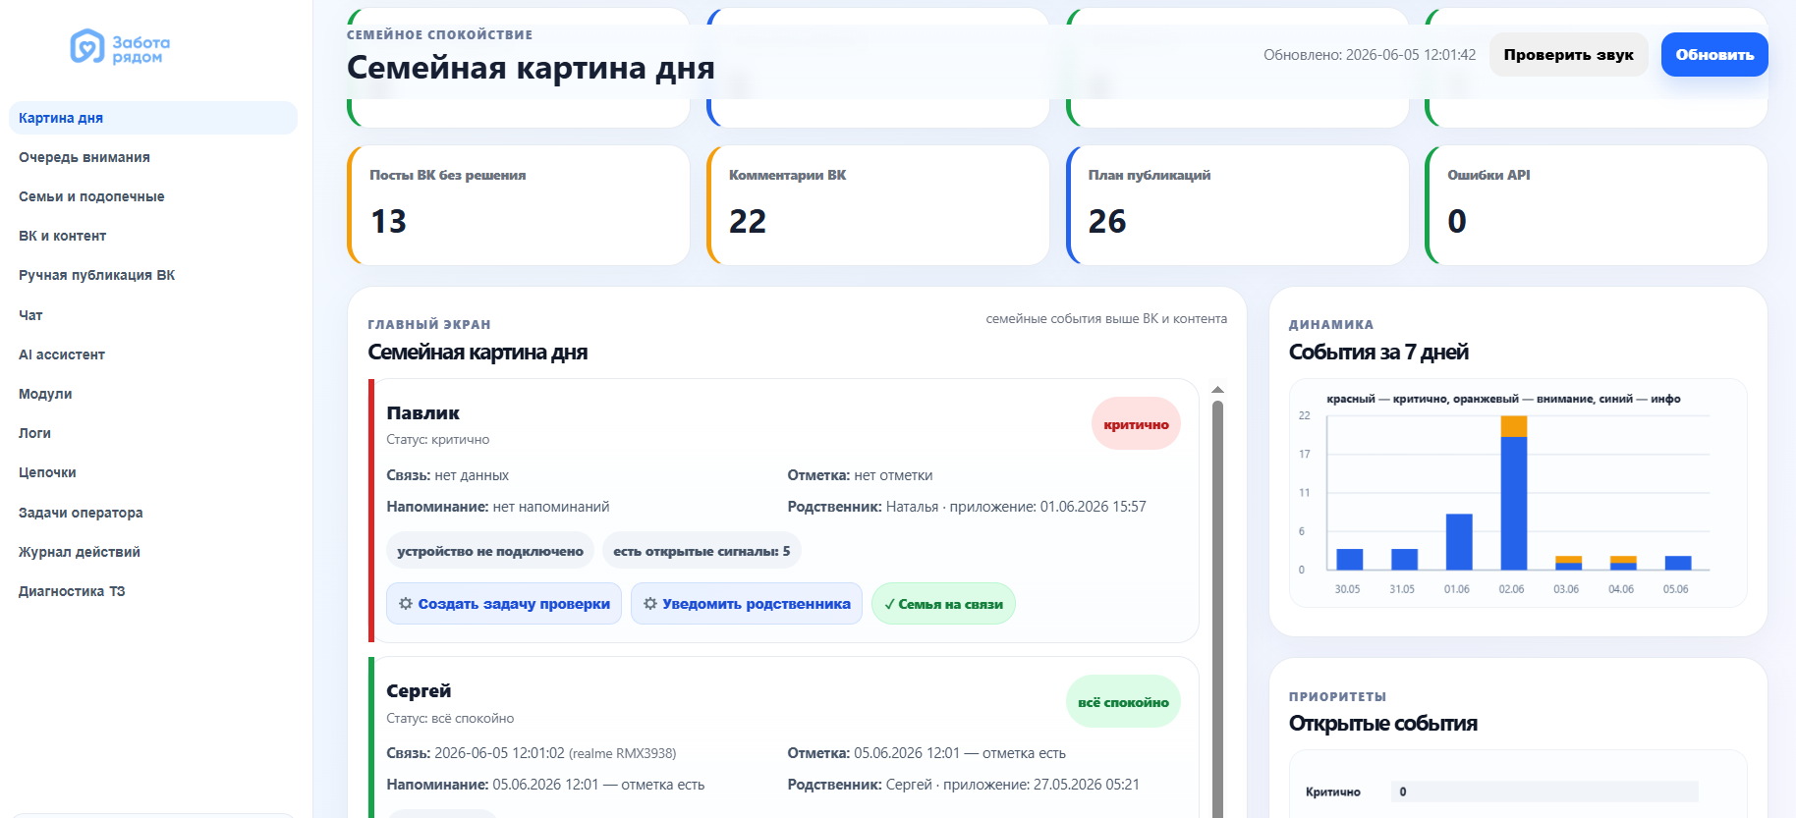Click the Проверить звук button
Image resolution: width=1796 pixels, height=818 pixels.
[x=1568, y=55]
